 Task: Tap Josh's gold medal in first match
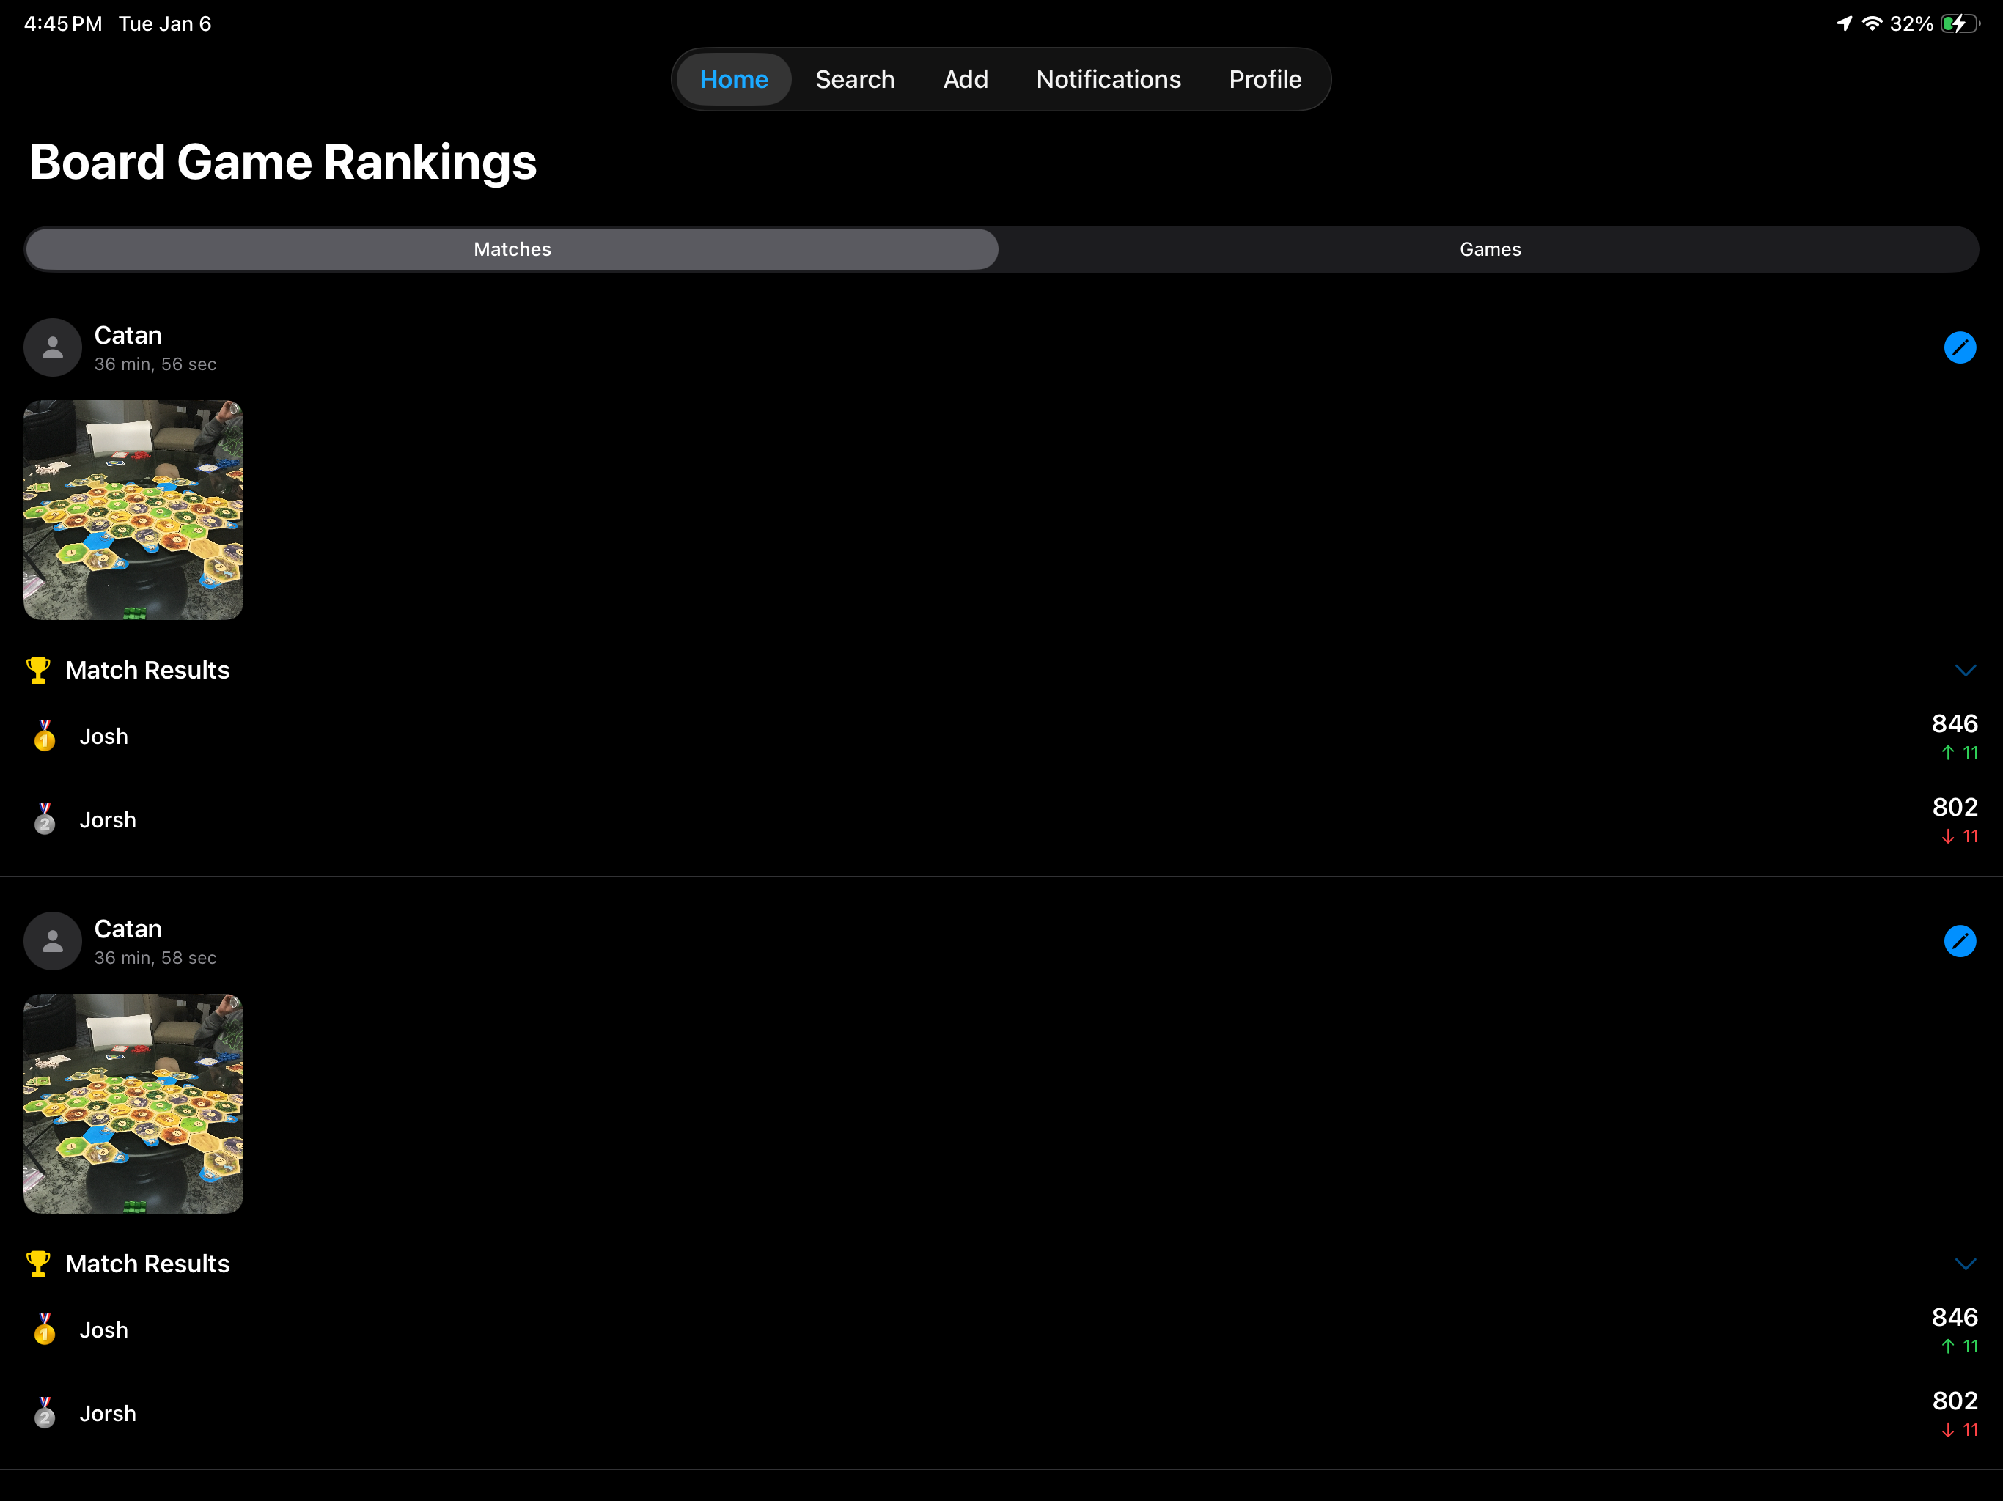45,736
